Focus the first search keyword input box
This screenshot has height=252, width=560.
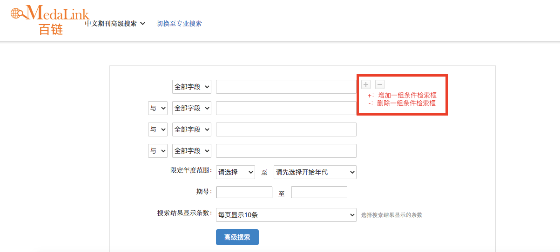pyautogui.click(x=286, y=87)
